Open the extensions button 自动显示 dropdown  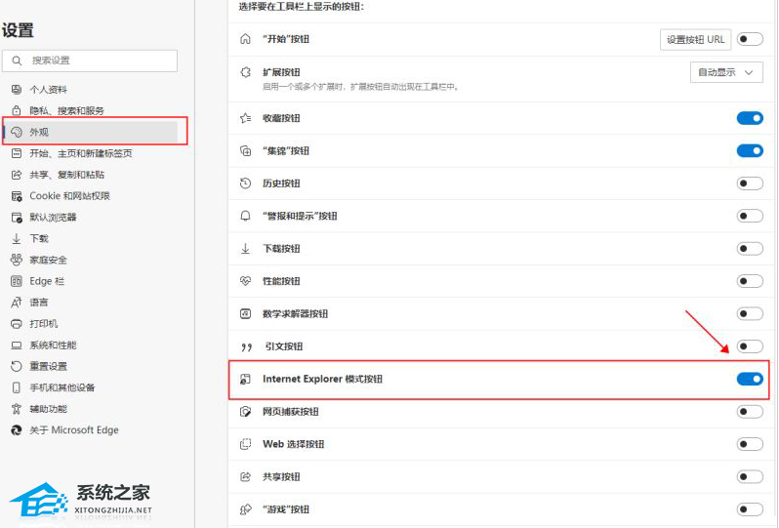pos(725,72)
